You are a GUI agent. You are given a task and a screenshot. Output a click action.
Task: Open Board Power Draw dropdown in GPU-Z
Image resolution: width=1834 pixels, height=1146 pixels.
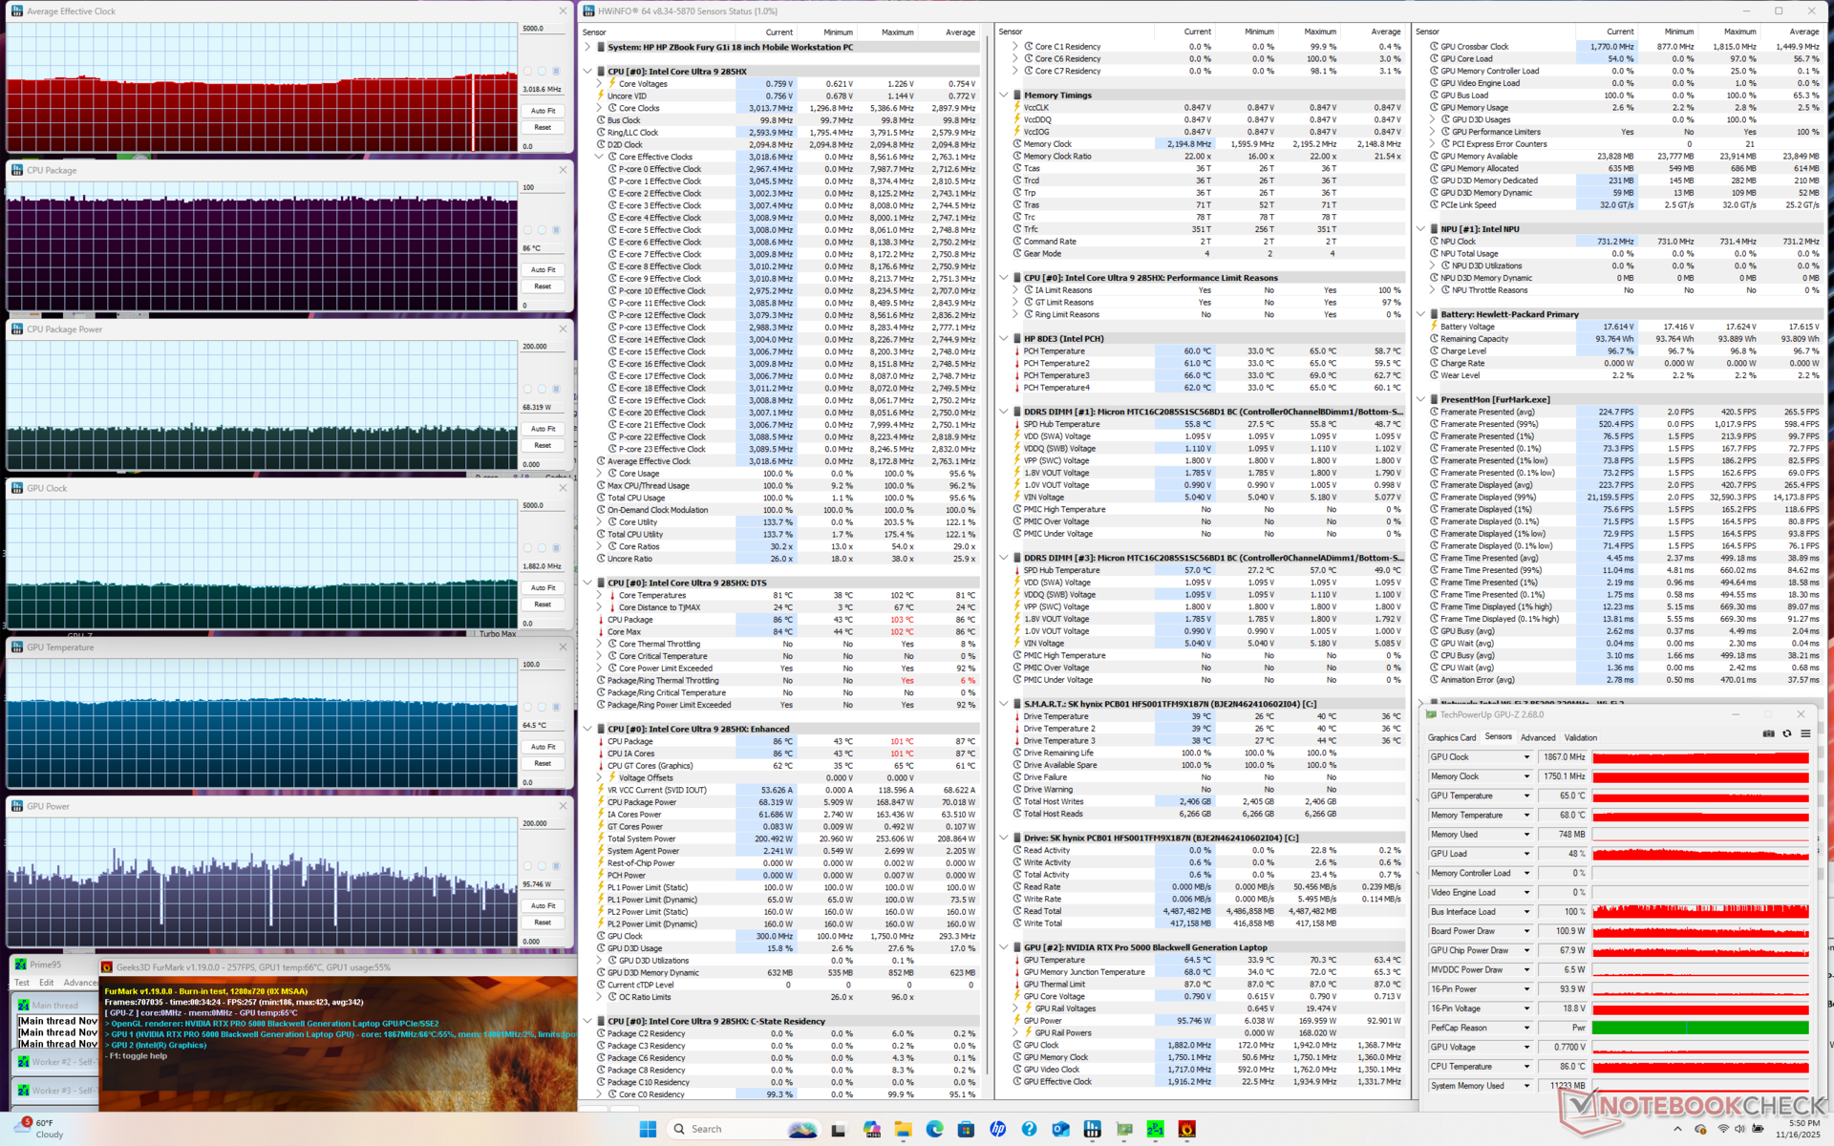coord(1526,931)
